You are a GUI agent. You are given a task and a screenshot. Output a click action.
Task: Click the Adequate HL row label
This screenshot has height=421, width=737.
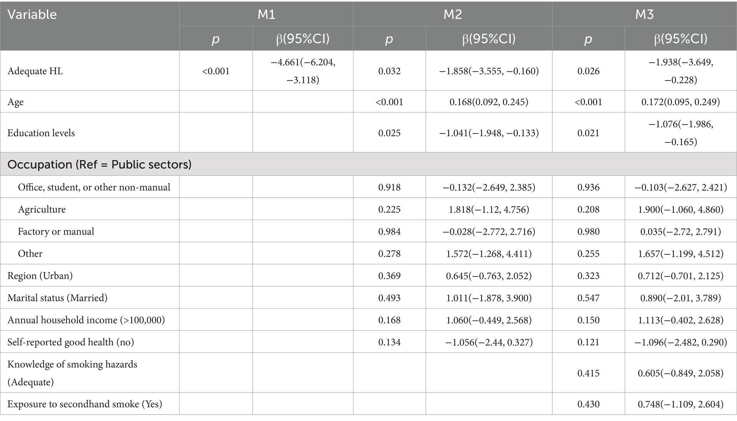[x=35, y=71]
